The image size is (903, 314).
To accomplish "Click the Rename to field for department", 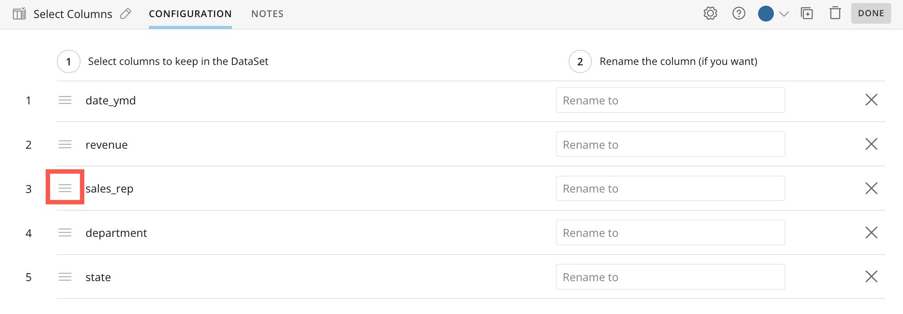I will coord(670,232).
